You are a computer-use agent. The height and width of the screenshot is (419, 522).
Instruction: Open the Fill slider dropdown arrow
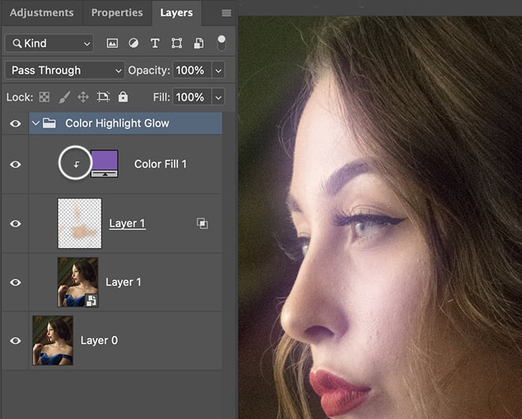pyautogui.click(x=218, y=97)
